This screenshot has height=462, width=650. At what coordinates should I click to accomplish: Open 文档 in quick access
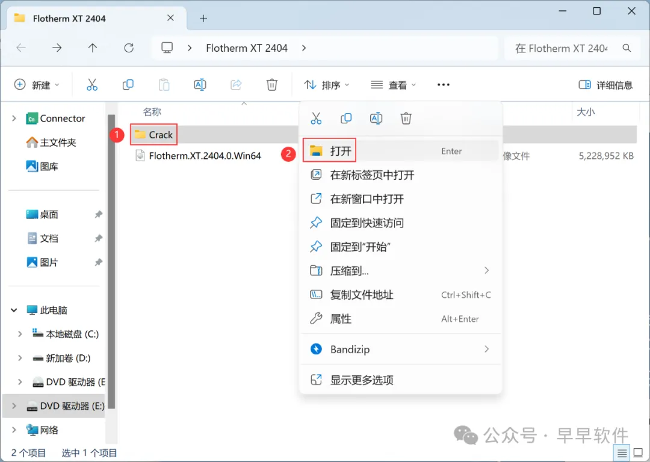tap(42, 239)
